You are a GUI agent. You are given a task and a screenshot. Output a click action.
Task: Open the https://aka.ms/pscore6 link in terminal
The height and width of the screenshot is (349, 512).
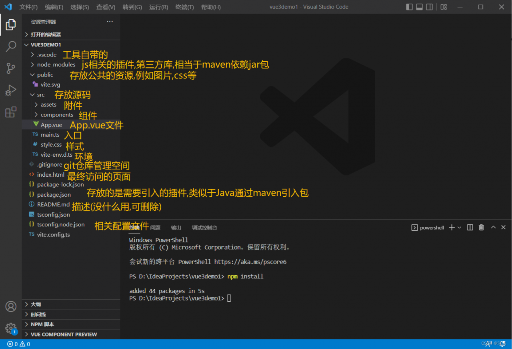click(250, 262)
